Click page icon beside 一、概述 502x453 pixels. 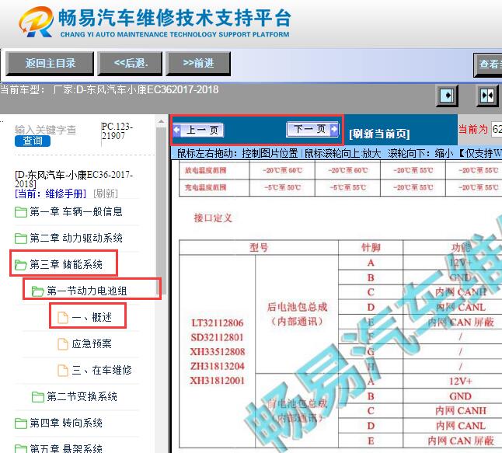(63, 318)
